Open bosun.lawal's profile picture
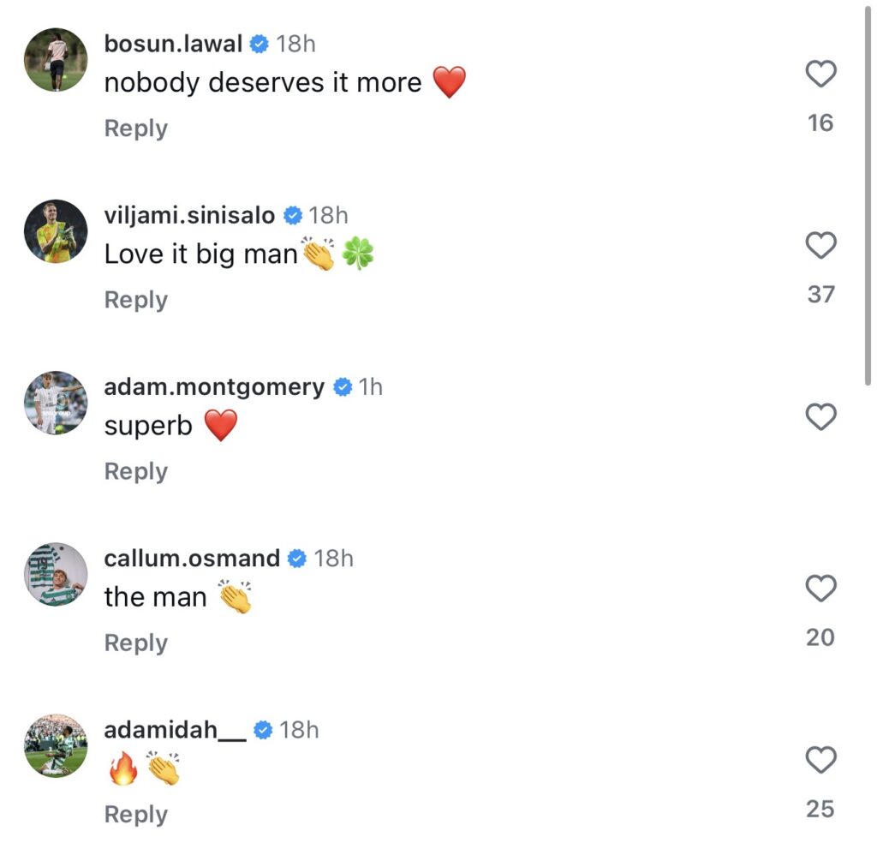The height and width of the screenshot is (849, 877). coord(56,60)
